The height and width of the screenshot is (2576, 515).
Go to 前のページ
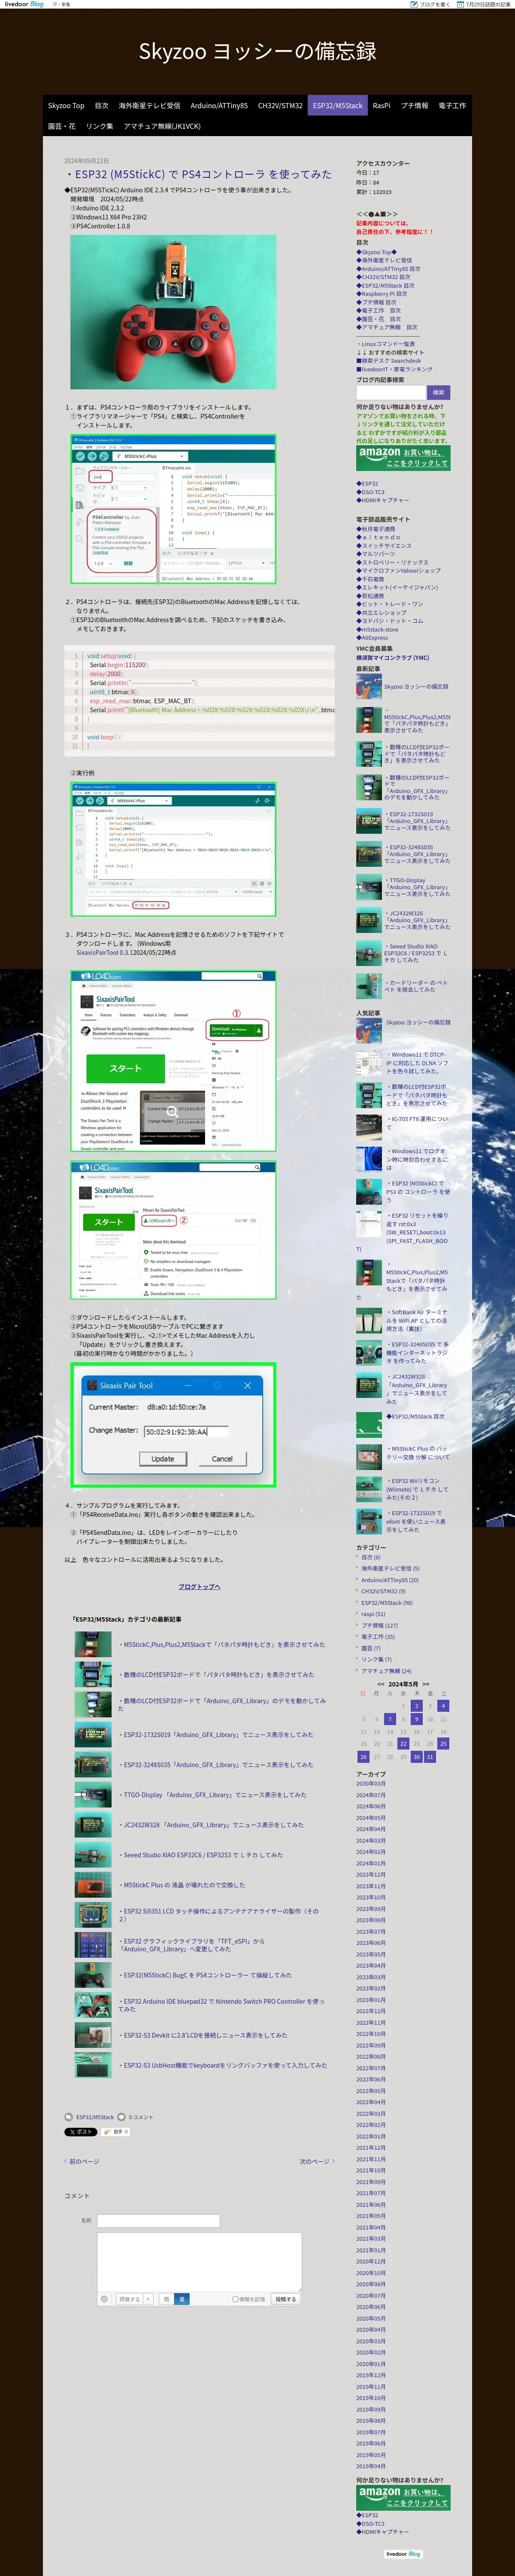(82, 2161)
